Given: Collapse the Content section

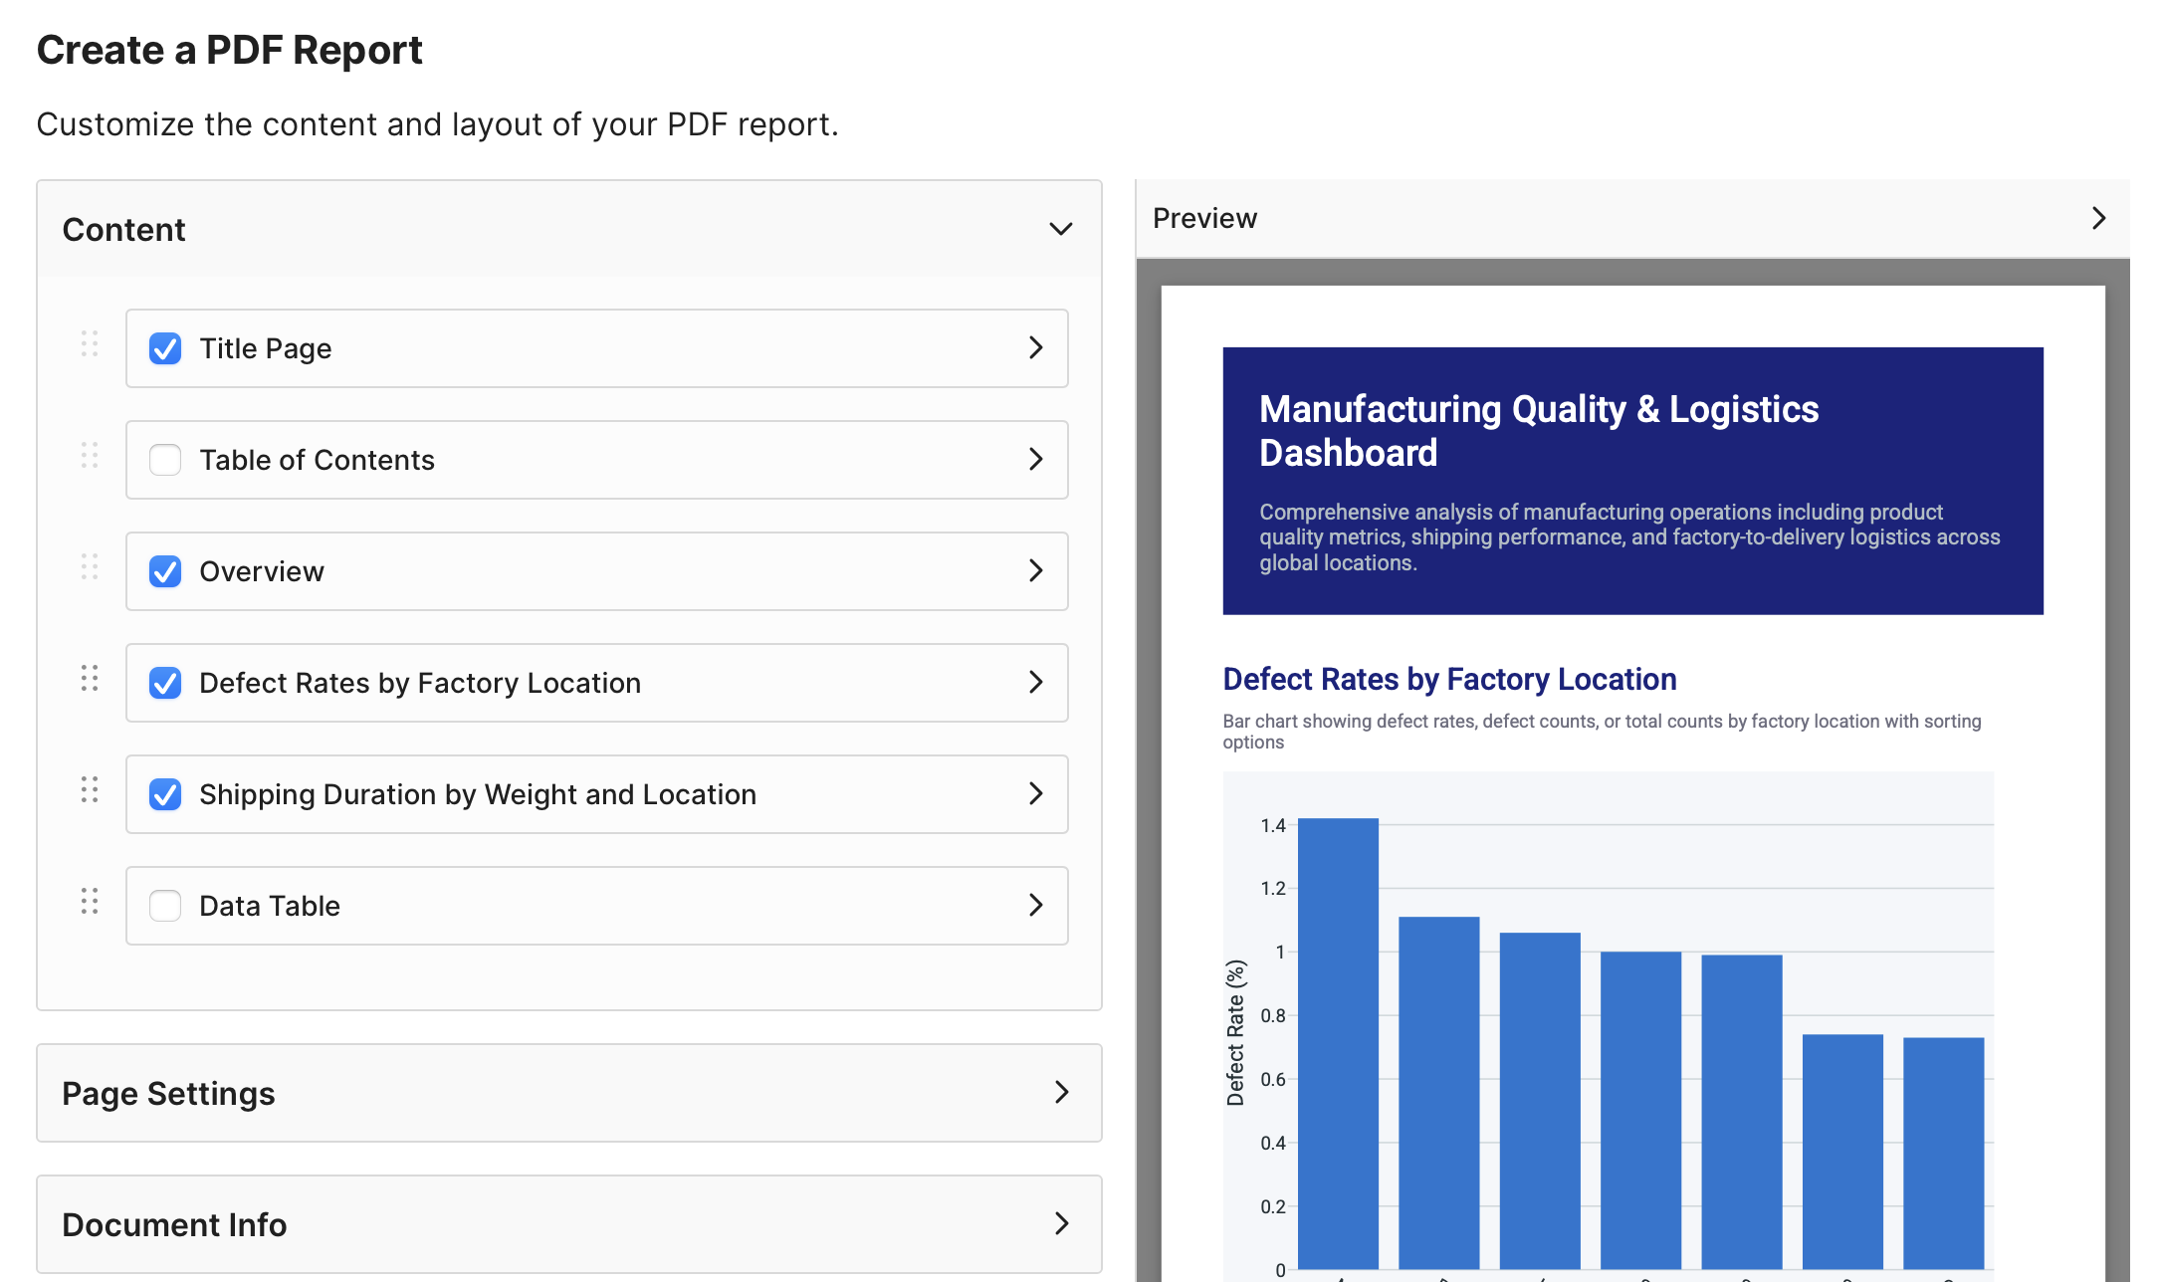Looking at the screenshot, I should [1060, 230].
